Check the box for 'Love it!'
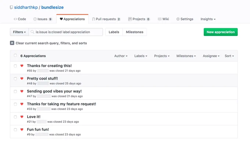Viewport: 250px width, 147px height. pyautogui.click(x=15, y=117)
